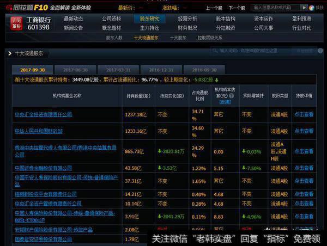Click 点击查看 for 中国人寿保险 row

point(304,217)
